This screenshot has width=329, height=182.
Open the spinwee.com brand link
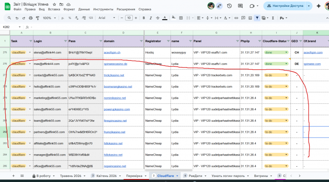312,64
